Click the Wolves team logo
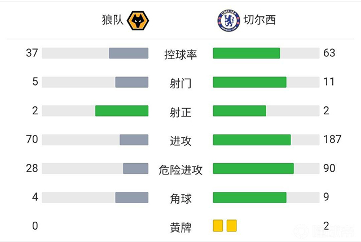This screenshot has height=242, width=361. [137, 21]
